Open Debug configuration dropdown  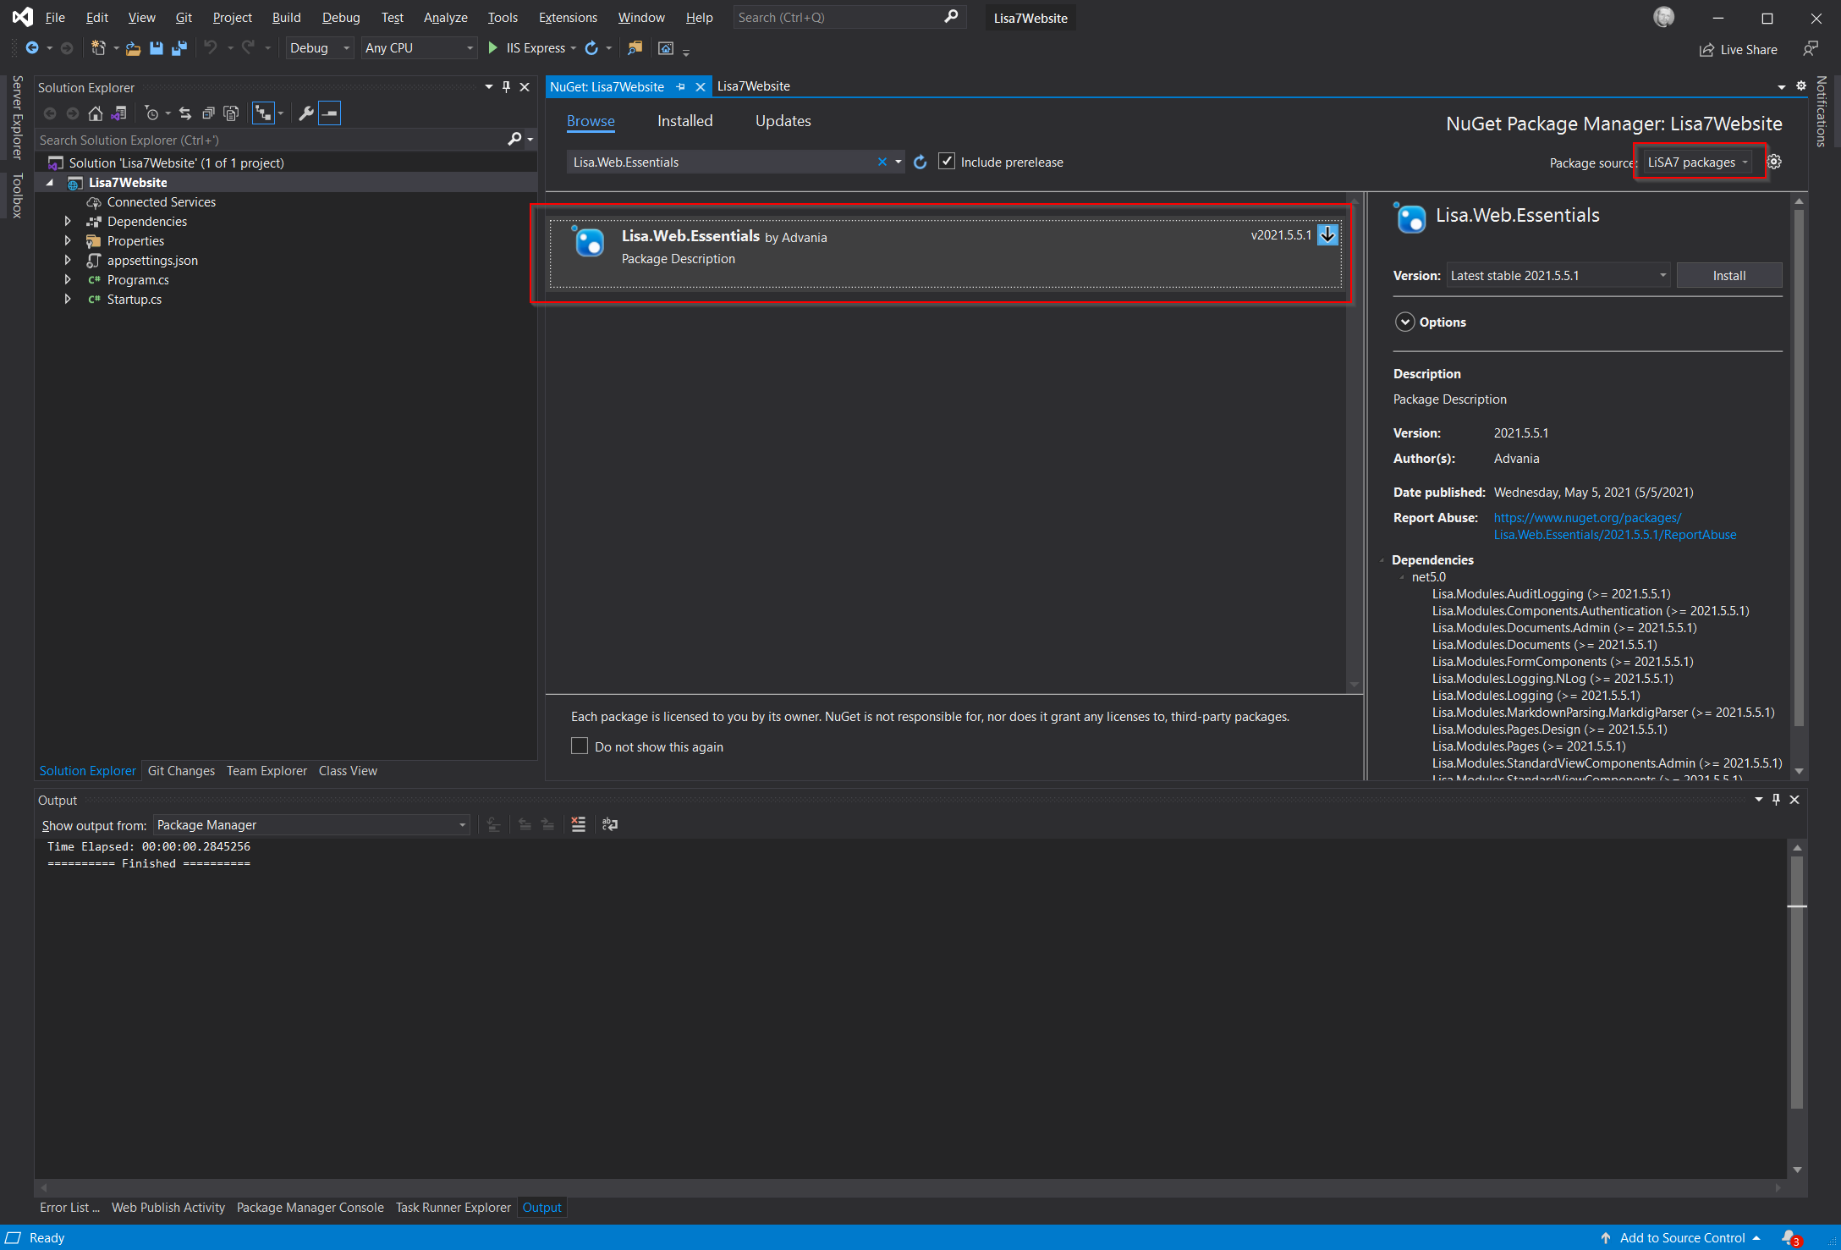click(x=319, y=48)
